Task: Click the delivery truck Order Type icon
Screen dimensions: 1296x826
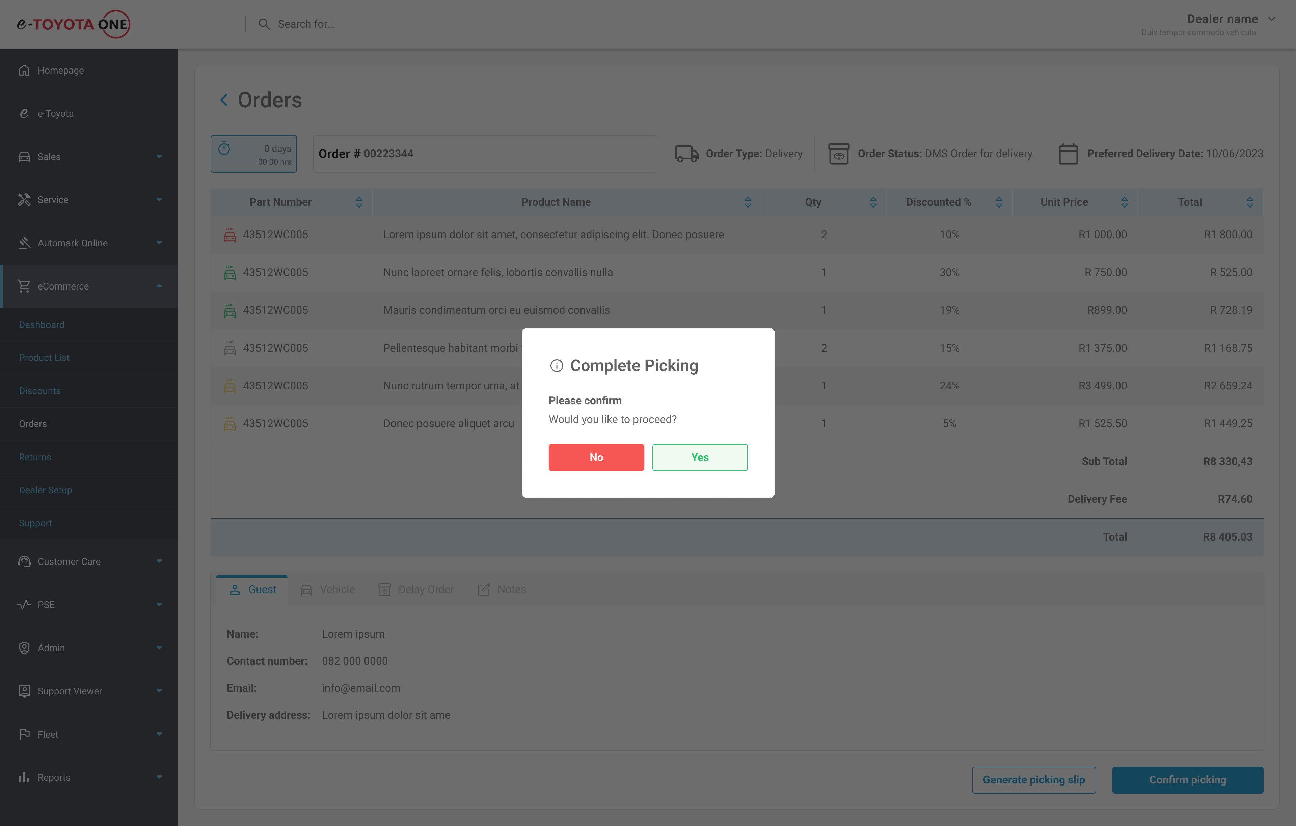Action: pyautogui.click(x=686, y=154)
